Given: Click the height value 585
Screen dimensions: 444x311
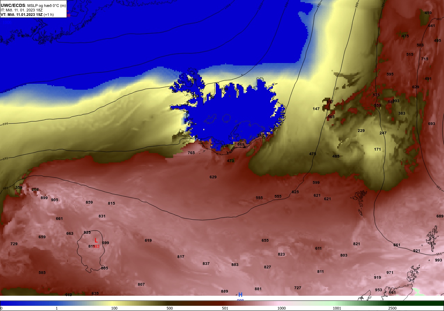Looking at the screenshot, I should point(42,273).
